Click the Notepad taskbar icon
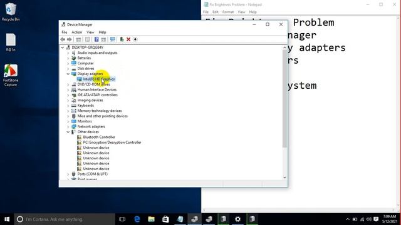Image resolution: width=401 pixels, height=225 pixels. point(180,219)
